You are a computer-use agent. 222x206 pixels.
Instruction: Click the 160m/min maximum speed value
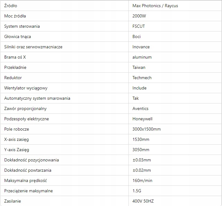pyautogui.click(x=142, y=180)
